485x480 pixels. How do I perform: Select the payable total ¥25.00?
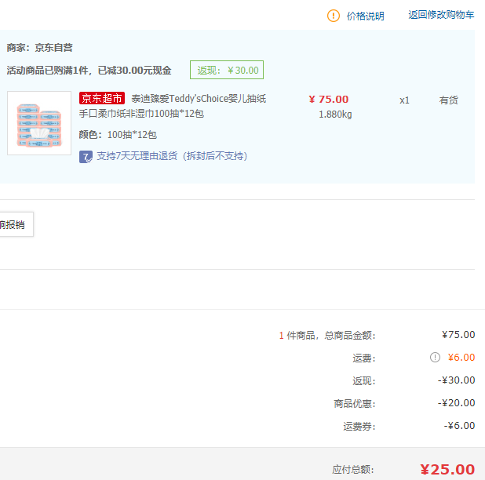pyautogui.click(x=447, y=470)
